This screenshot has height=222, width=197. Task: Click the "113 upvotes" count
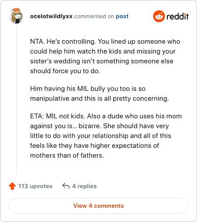[x=35, y=186]
